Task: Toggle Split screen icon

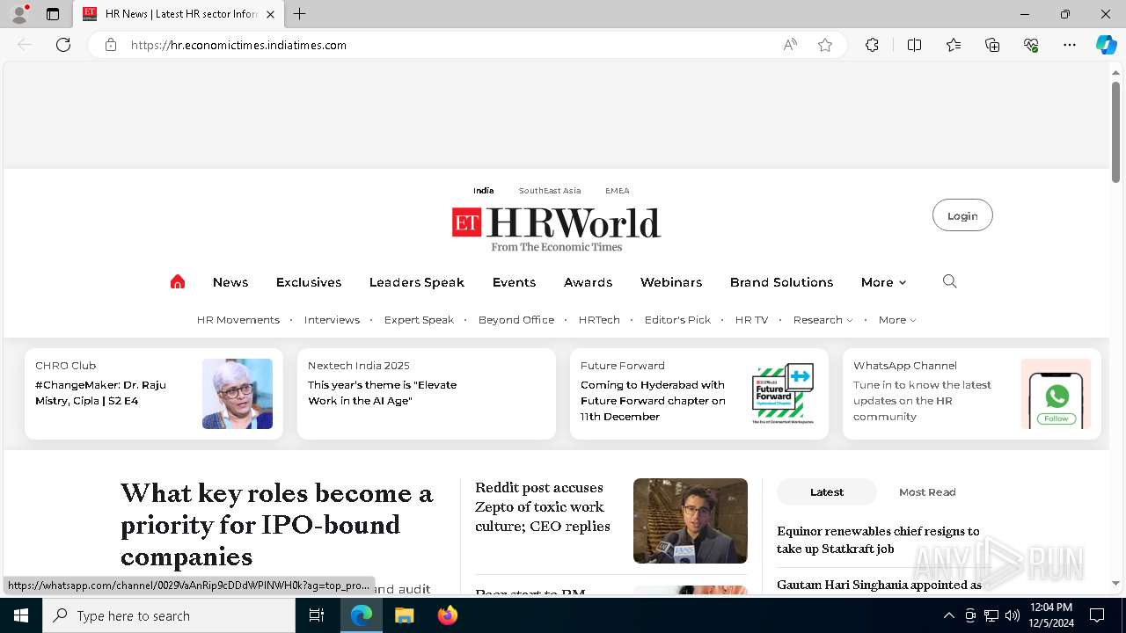Action: point(914,45)
